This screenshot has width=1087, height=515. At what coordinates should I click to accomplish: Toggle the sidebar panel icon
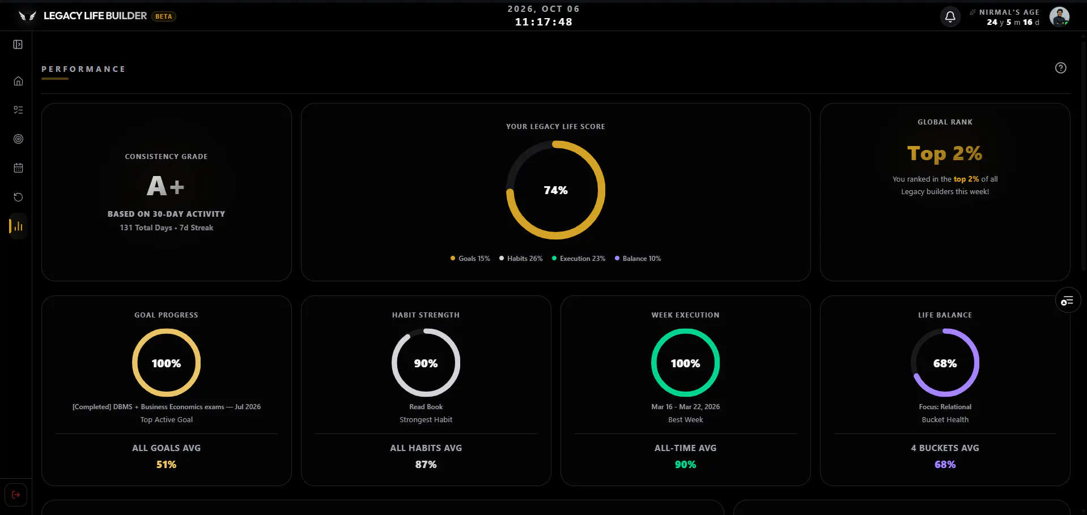(18, 44)
